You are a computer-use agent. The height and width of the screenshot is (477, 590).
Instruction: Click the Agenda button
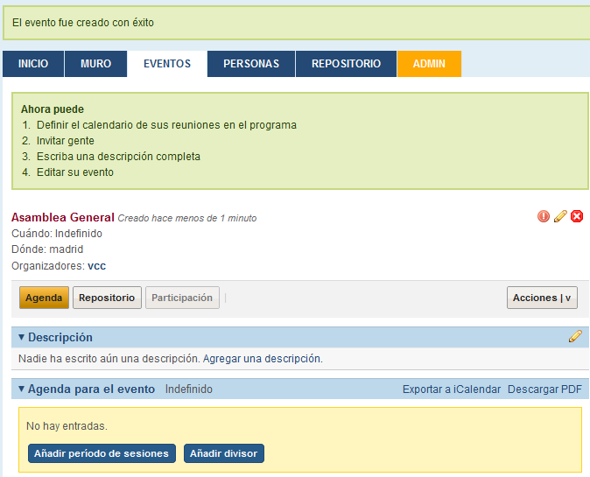[44, 298]
